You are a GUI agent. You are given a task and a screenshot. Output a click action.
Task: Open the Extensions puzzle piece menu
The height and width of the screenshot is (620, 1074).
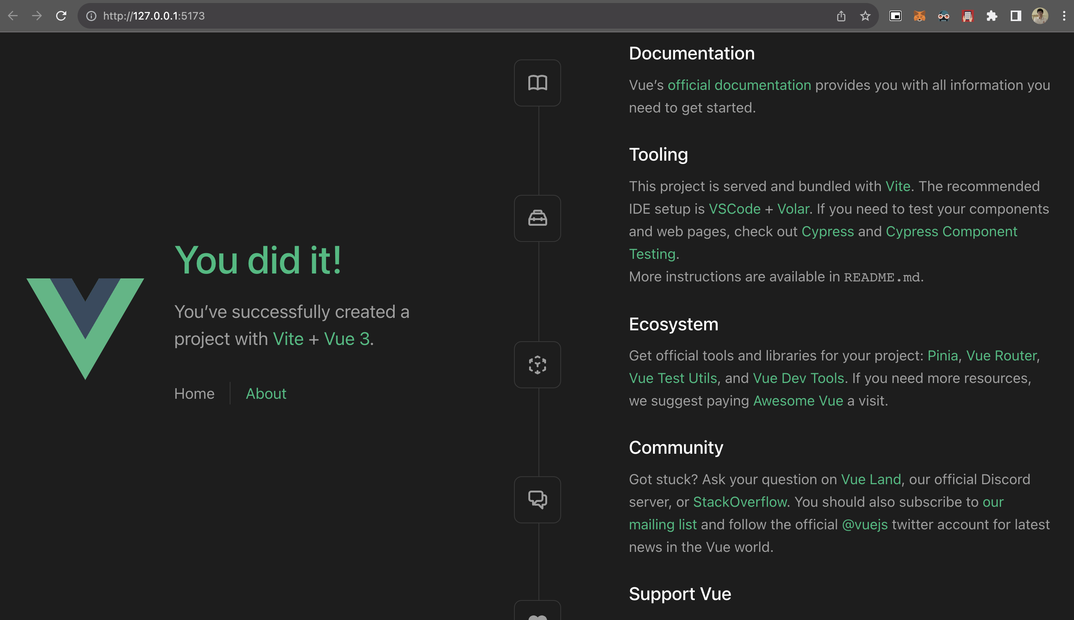992,16
